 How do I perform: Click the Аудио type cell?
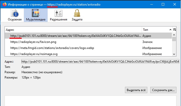pyautogui.click(x=147, y=36)
